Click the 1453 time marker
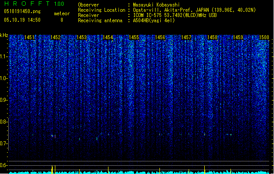This screenshot has height=174, width=274. point(81,37)
